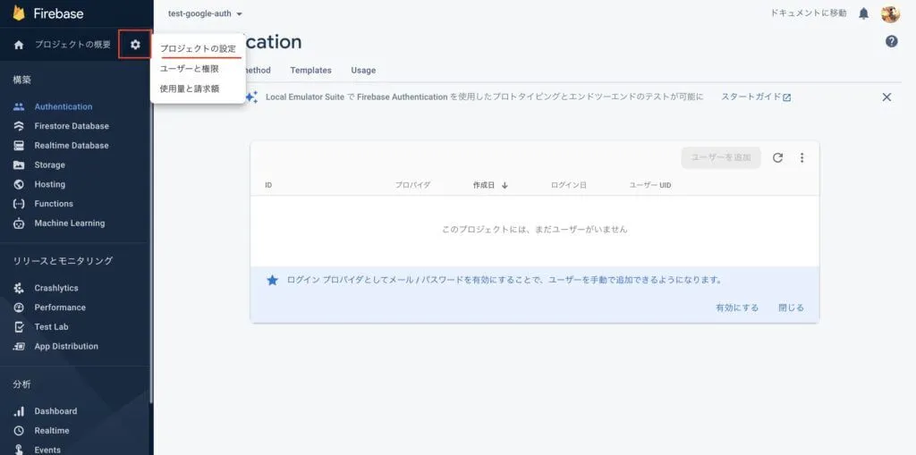
Task: Open Firestore Database in sidebar
Action: tap(72, 126)
